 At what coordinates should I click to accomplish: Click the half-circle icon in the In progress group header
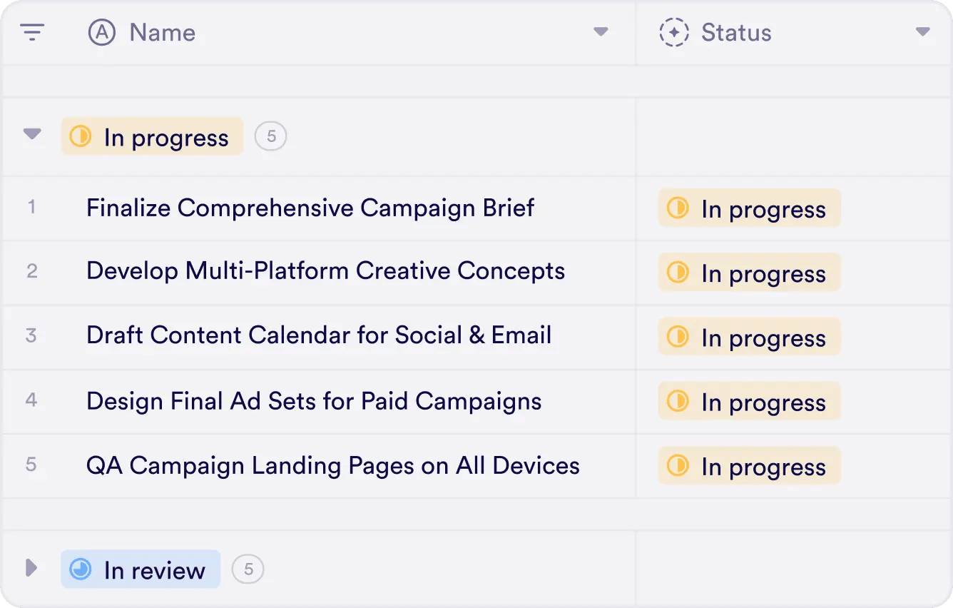click(81, 136)
